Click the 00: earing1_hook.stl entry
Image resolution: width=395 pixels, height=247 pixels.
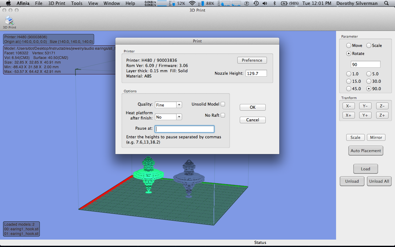click(22, 229)
